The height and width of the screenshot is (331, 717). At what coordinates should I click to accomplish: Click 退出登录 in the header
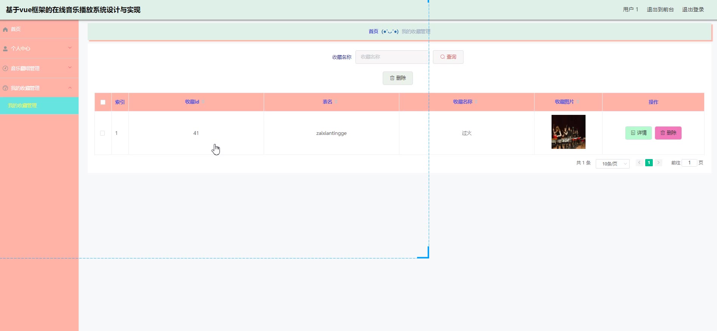click(x=693, y=9)
